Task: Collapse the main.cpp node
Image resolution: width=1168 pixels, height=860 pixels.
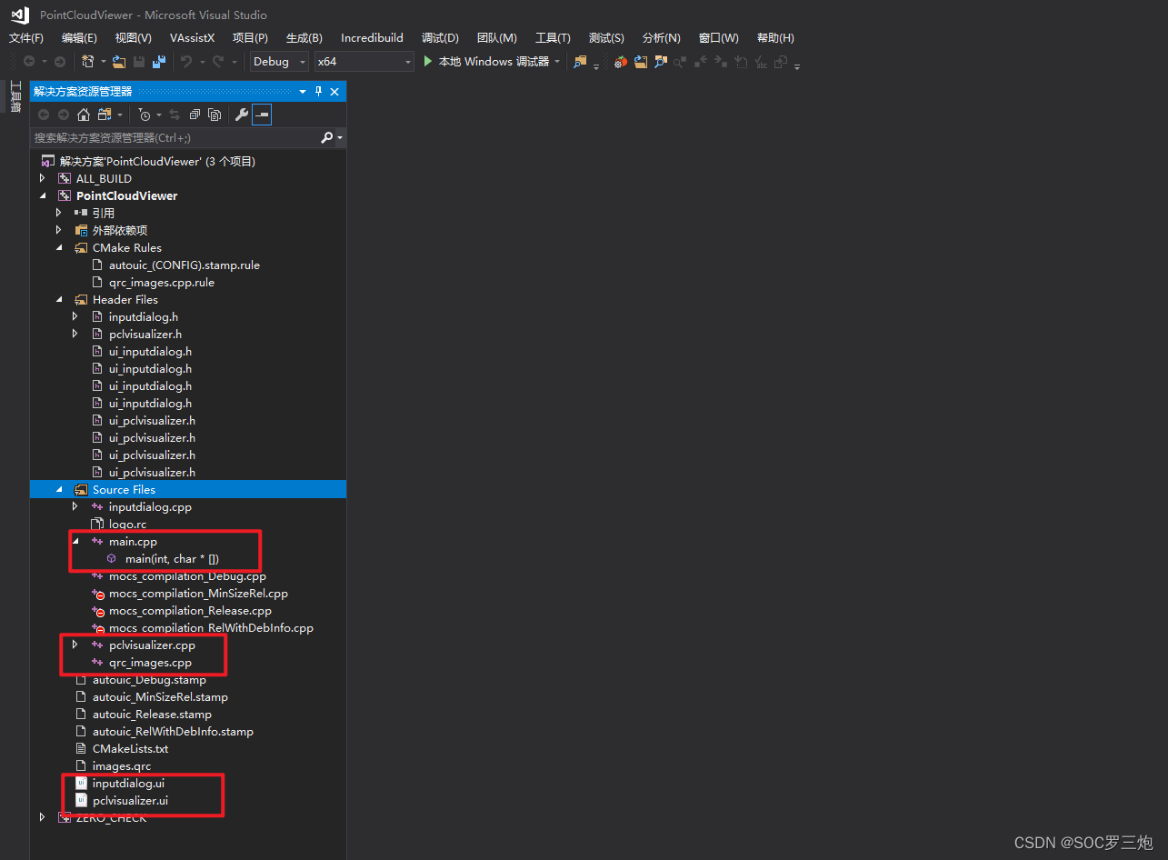Action: (x=75, y=541)
